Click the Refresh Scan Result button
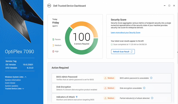 click(x=123, y=52)
